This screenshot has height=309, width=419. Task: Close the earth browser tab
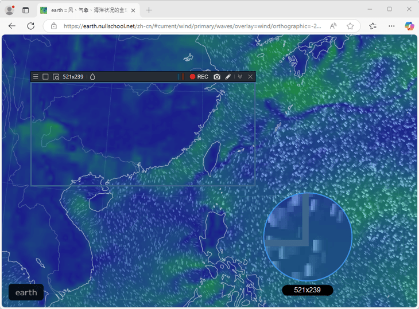tap(133, 10)
